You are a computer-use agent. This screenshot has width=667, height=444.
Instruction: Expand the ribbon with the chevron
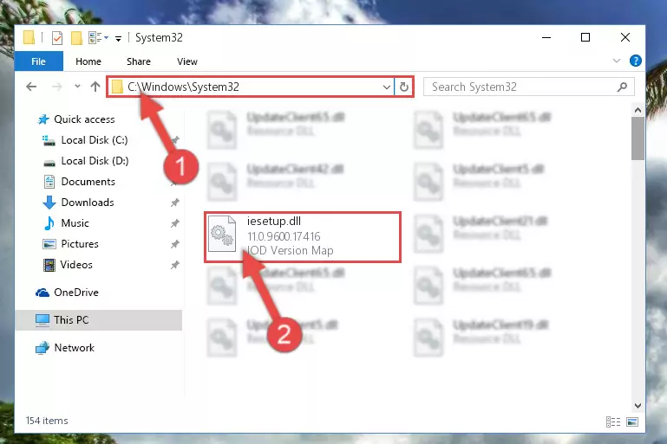coord(617,61)
